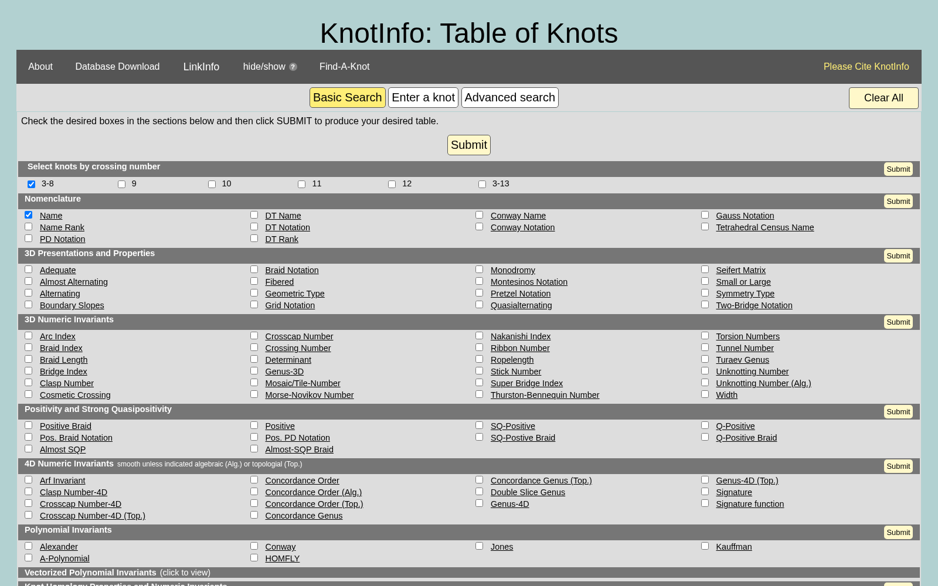Screen dimensions: 938x586
Task: Check the 12 crossings checkbox
Action: pyautogui.click(x=392, y=184)
